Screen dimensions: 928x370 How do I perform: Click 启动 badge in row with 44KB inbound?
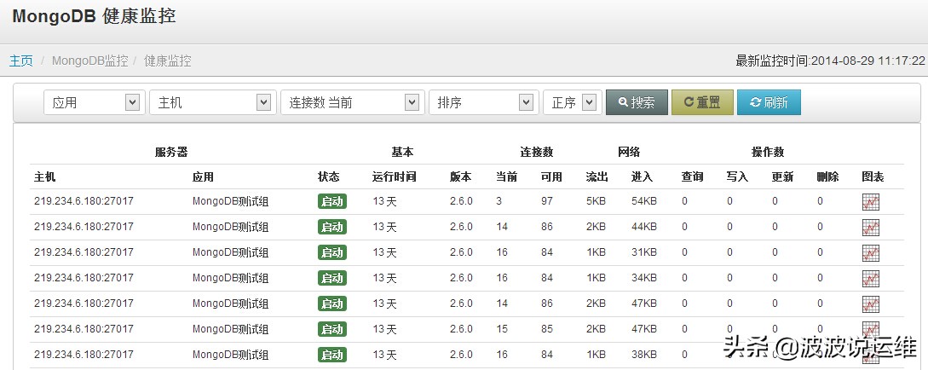[x=332, y=227]
